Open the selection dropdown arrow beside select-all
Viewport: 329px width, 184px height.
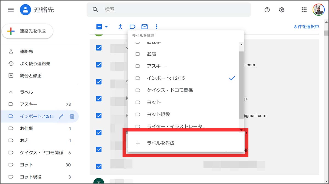[106, 27]
